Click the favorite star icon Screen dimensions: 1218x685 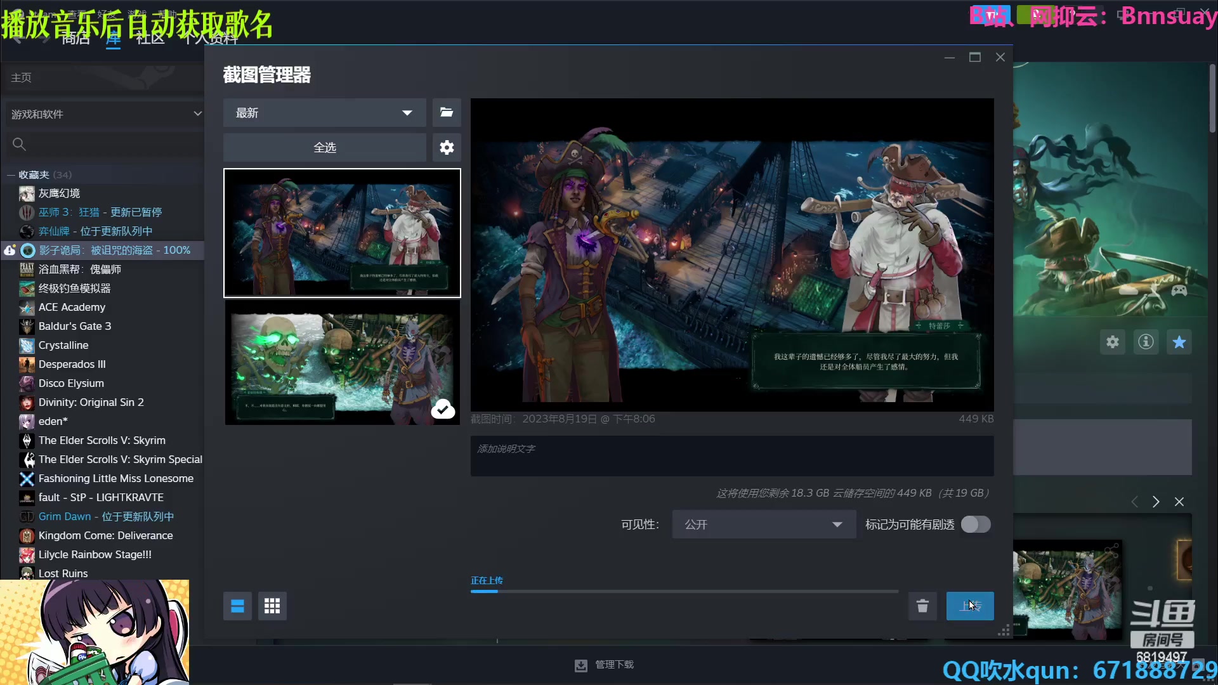1179,342
